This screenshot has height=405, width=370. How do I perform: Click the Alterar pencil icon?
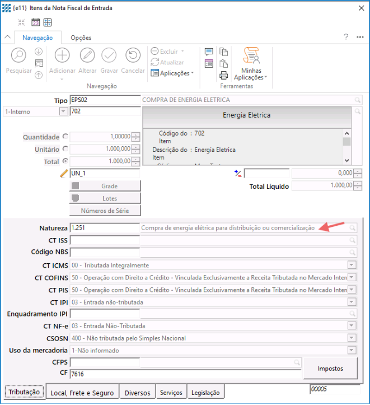[x=87, y=55]
